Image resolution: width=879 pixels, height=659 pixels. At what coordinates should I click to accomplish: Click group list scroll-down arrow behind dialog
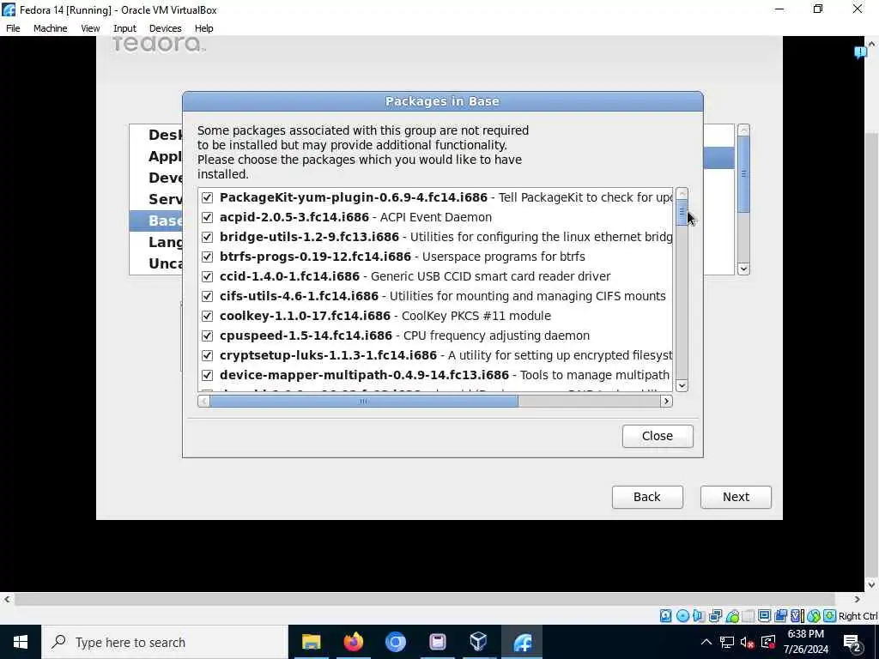(744, 269)
